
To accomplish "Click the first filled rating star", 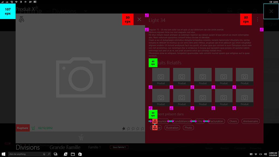I will (124, 128).
